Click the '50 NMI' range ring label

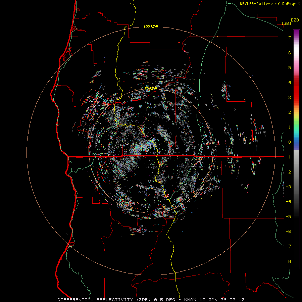151,89
